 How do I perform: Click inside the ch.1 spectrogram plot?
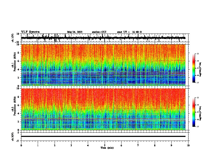103,65
